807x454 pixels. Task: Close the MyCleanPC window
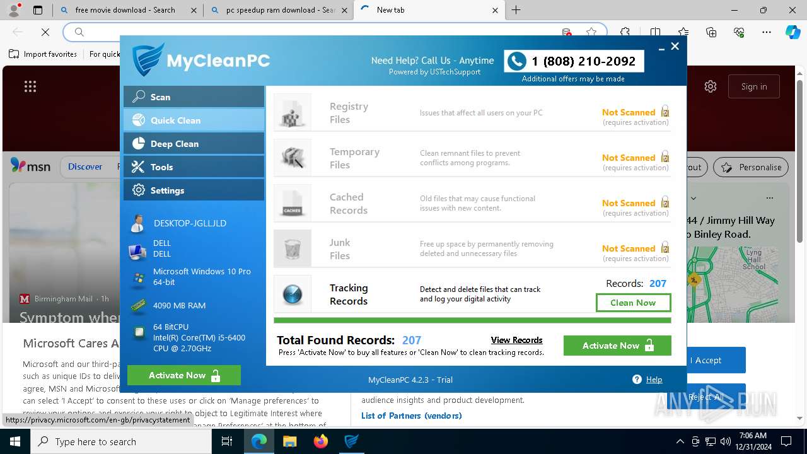pyautogui.click(x=675, y=46)
